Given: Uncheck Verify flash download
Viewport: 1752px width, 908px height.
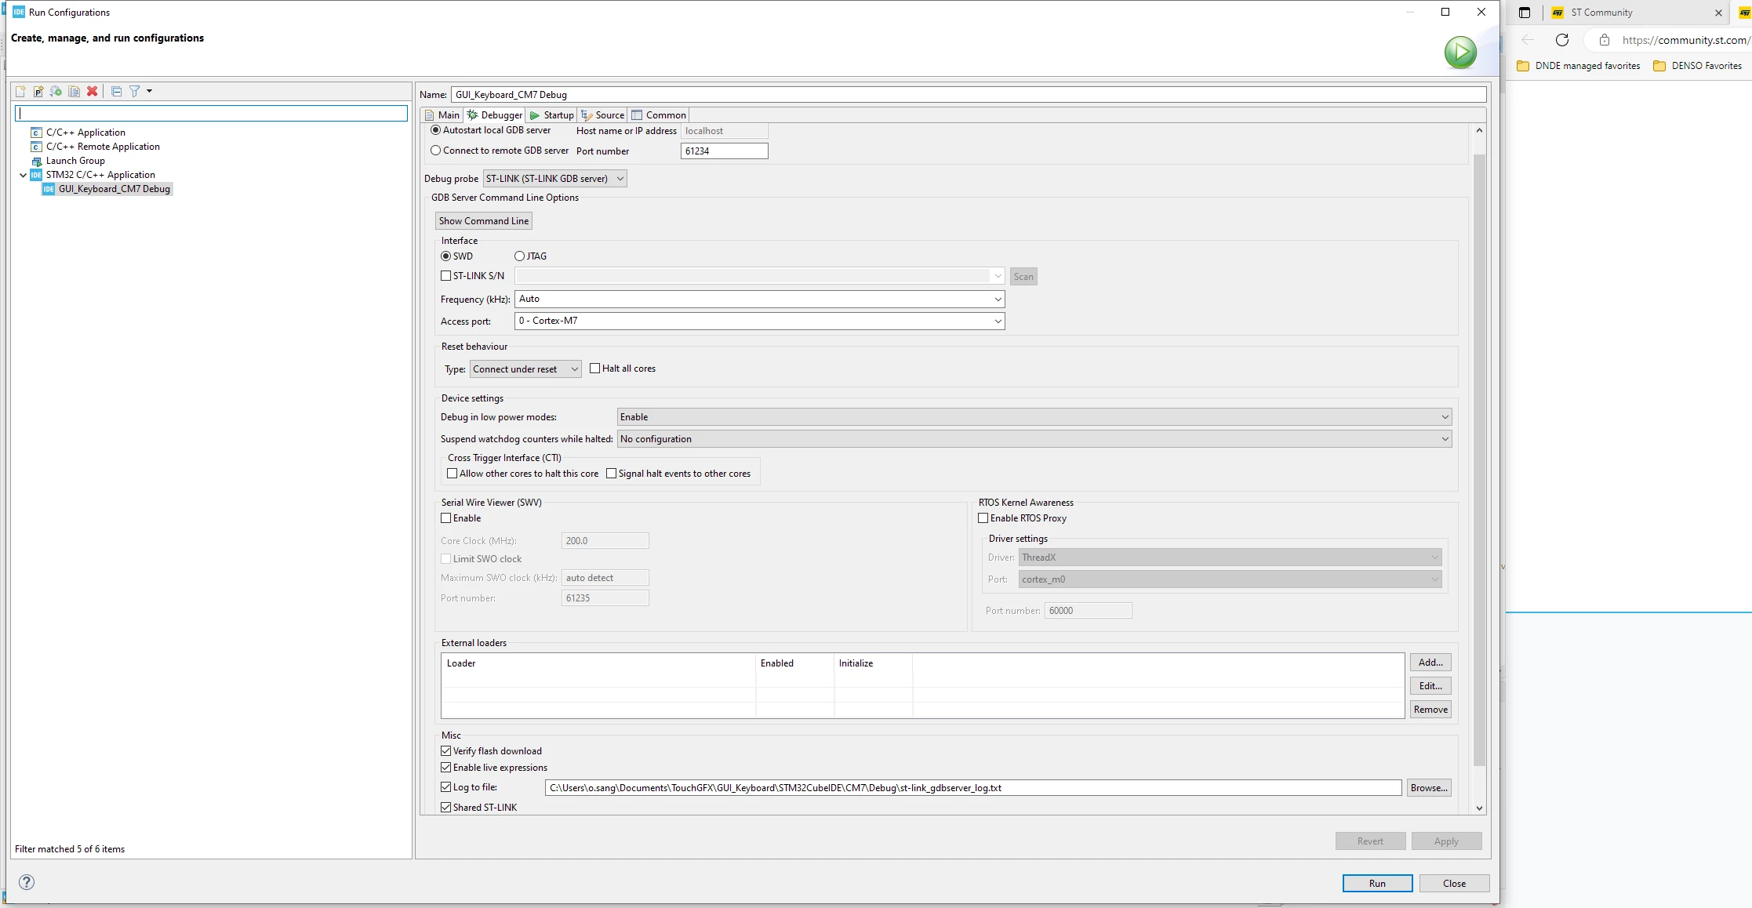Looking at the screenshot, I should (446, 751).
